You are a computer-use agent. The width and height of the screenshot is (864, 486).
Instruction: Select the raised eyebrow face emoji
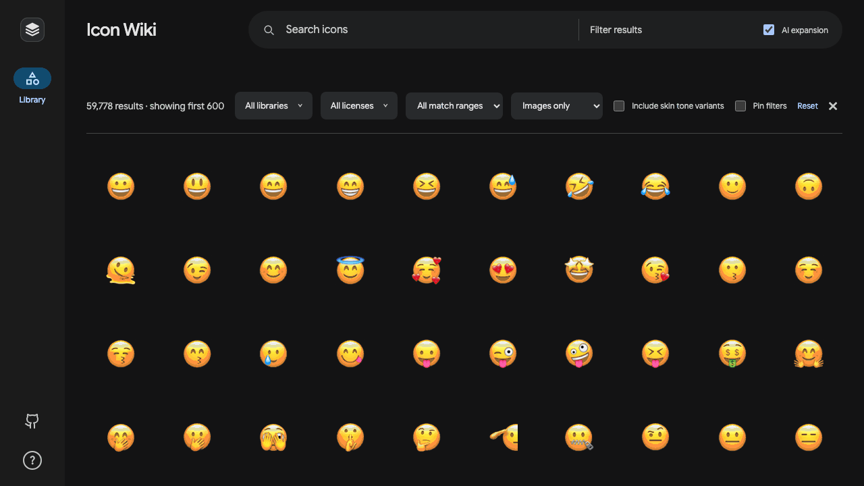tap(655, 437)
